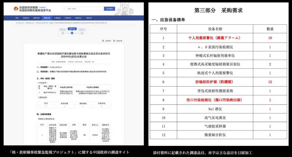The width and height of the screenshot is (292, 157).
Task: Open 代理机构 in the navigation bar
Action: click(x=68, y=18)
